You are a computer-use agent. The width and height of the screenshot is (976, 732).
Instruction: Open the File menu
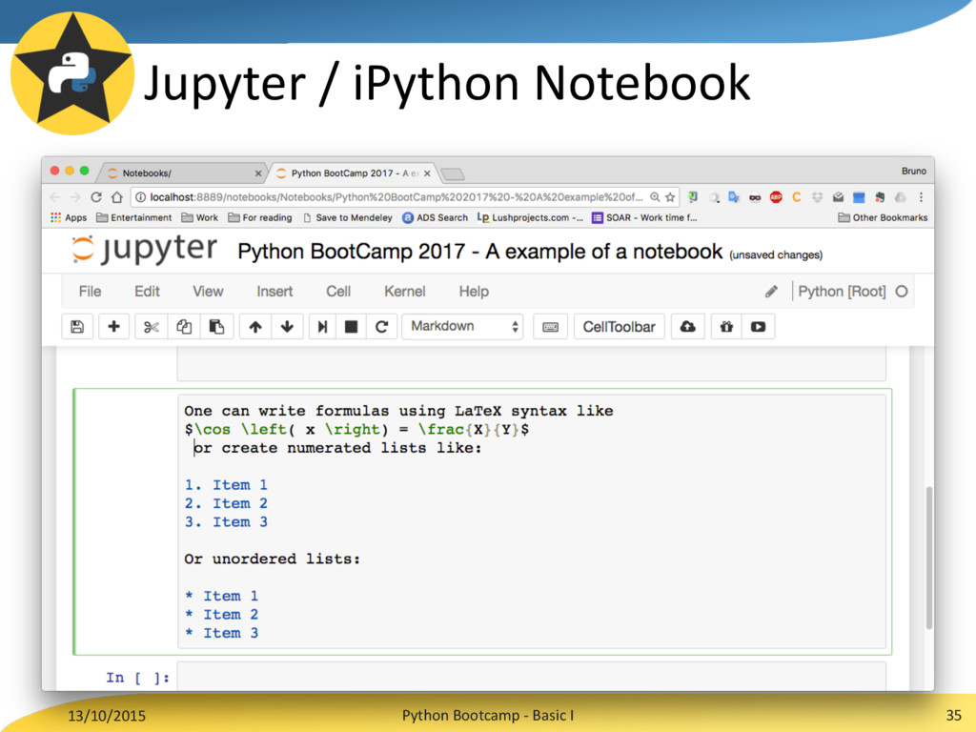pyautogui.click(x=90, y=292)
